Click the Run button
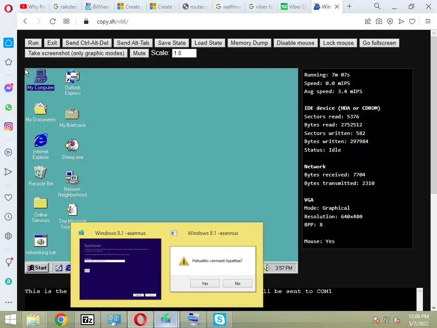 tap(33, 43)
